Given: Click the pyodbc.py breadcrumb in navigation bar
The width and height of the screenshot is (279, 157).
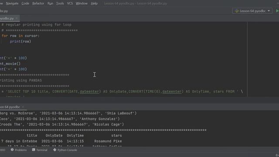Looking at the screenshot, I should point(4,11).
